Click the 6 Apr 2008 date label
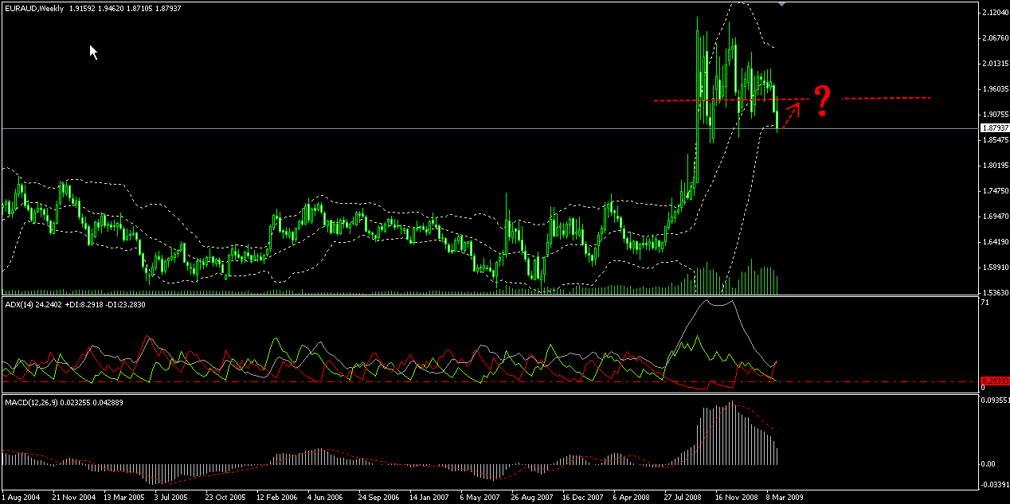Image resolution: width=1010 pixels, height=504 pixels. [x=632, y=497]
